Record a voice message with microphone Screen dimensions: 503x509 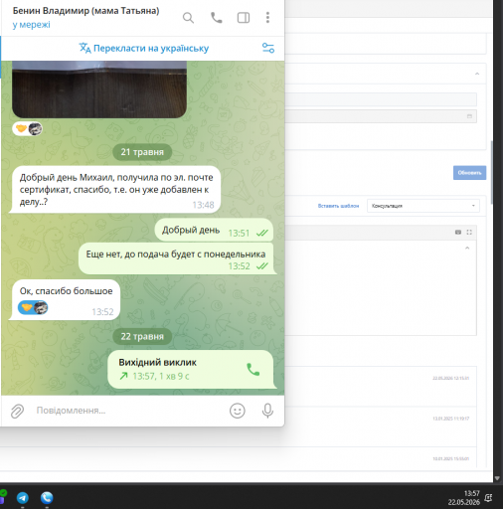267,411
